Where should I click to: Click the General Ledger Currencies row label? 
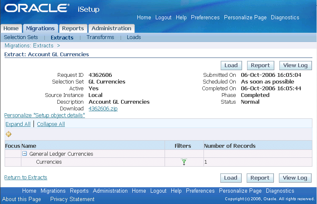61,154
